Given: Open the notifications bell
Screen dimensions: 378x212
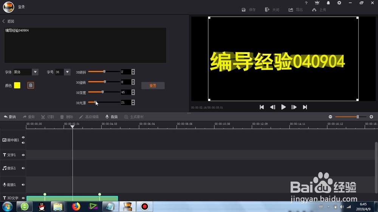Looking at the screenshot, I should click(x=328, y=3).
